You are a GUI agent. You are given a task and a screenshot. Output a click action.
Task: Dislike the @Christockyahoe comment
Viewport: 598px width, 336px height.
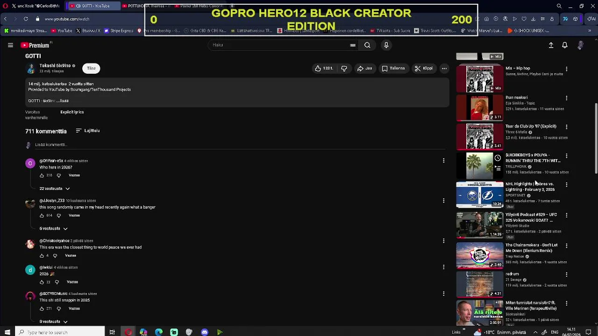click(x=55, y=256)
